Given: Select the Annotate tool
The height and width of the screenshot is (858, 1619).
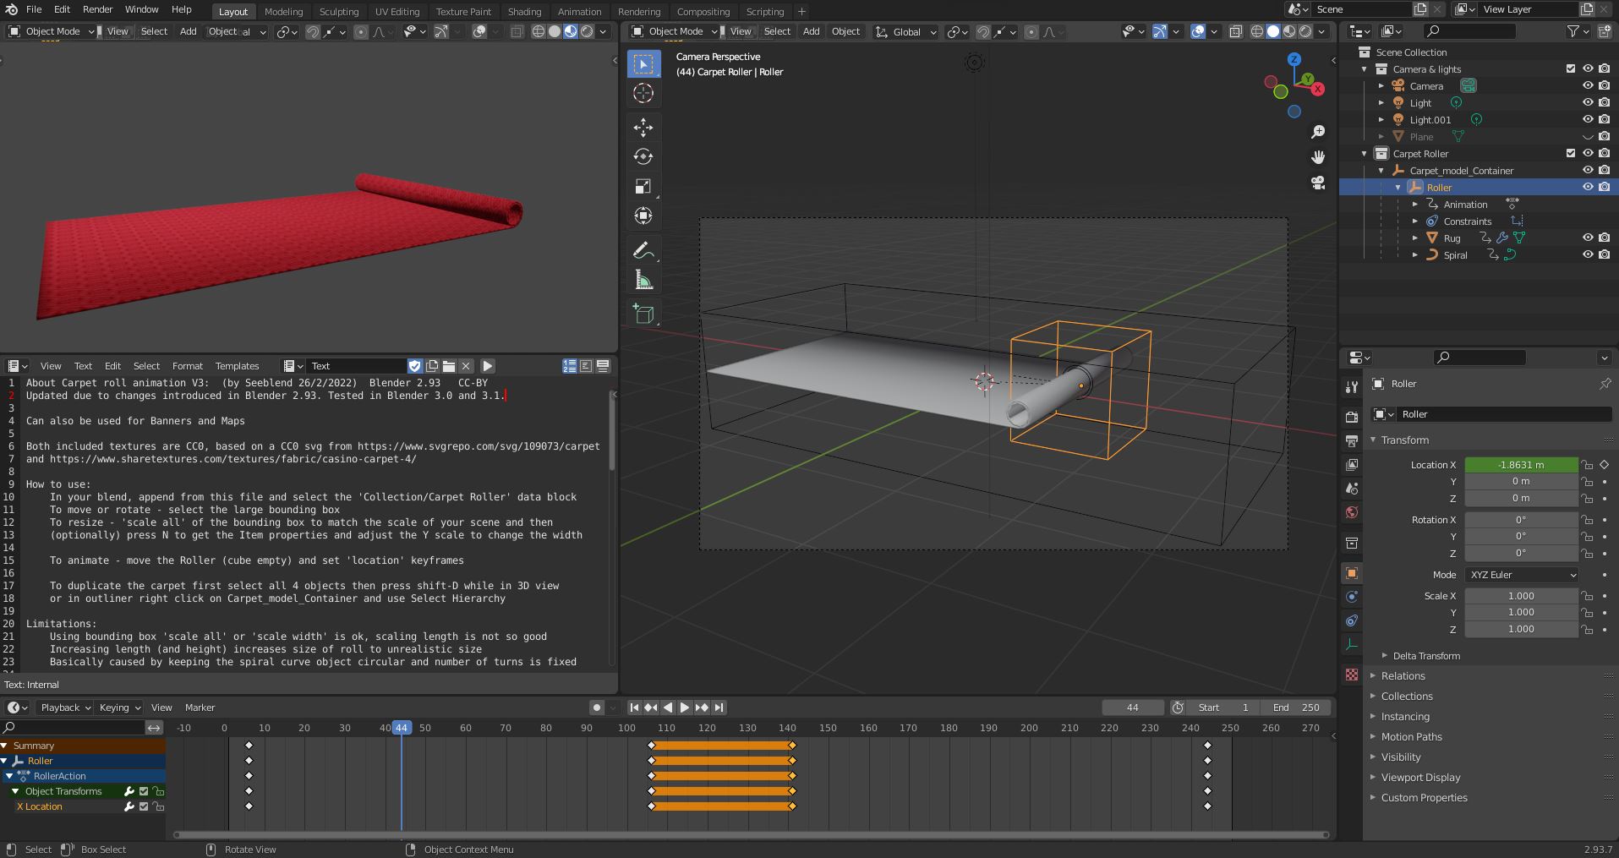Looking at the screenshot, I should pos(643,249).
